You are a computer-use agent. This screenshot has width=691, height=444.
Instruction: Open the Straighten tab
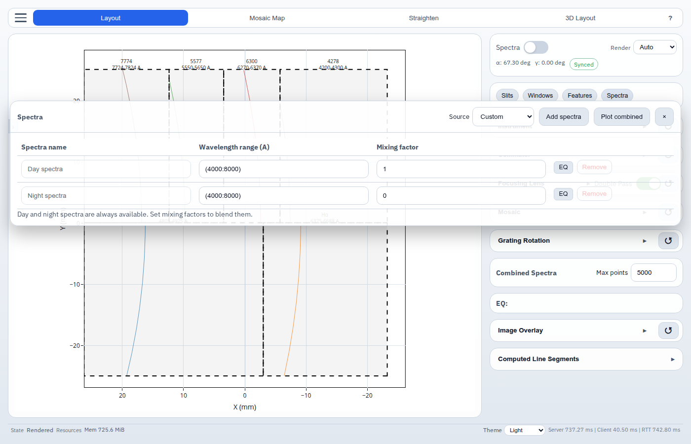coord(424,18)
